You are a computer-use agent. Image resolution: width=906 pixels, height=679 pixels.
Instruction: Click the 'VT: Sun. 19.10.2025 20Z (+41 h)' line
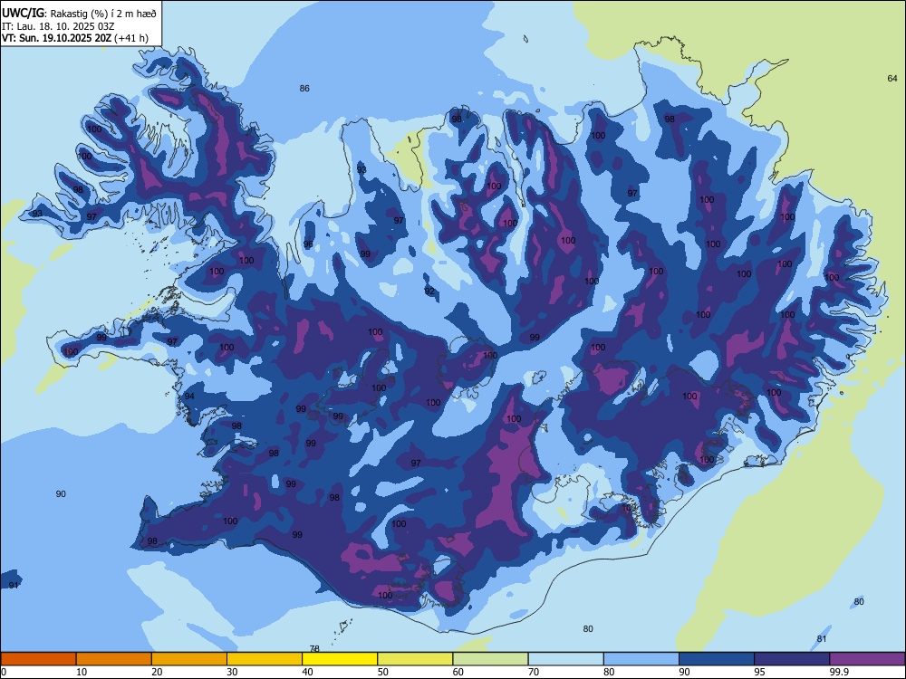[x=75, y=38]
